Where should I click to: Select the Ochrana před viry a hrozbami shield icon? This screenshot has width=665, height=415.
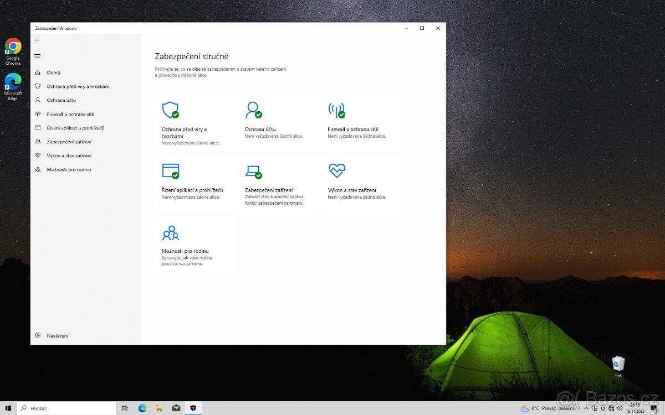170,110
